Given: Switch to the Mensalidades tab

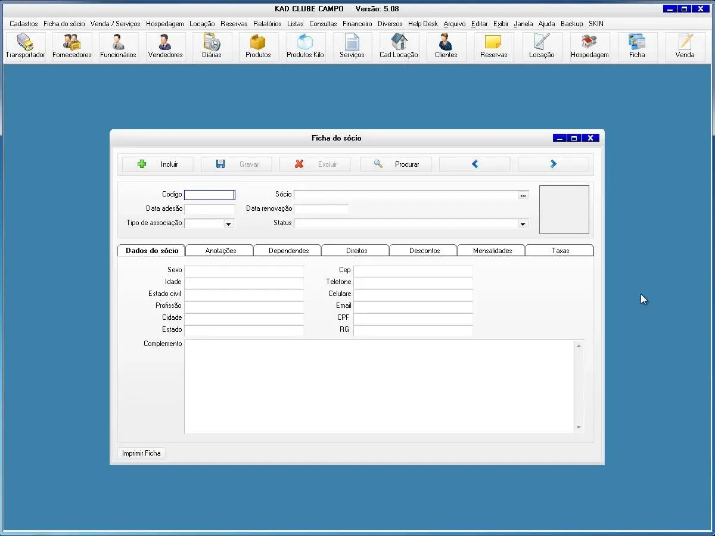Looking at the screenshot, I should [492, 251].
